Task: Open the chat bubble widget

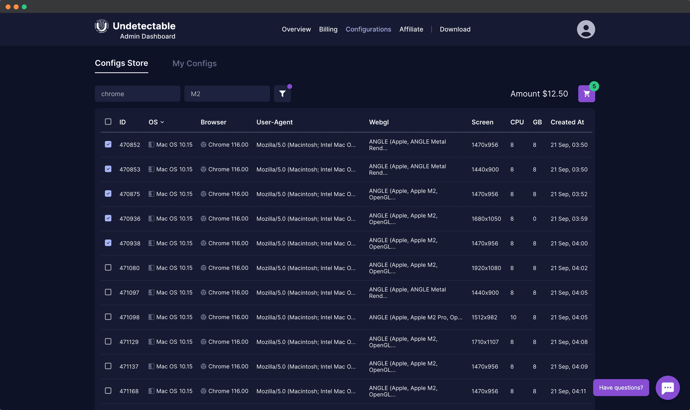Action: point(667,388)
